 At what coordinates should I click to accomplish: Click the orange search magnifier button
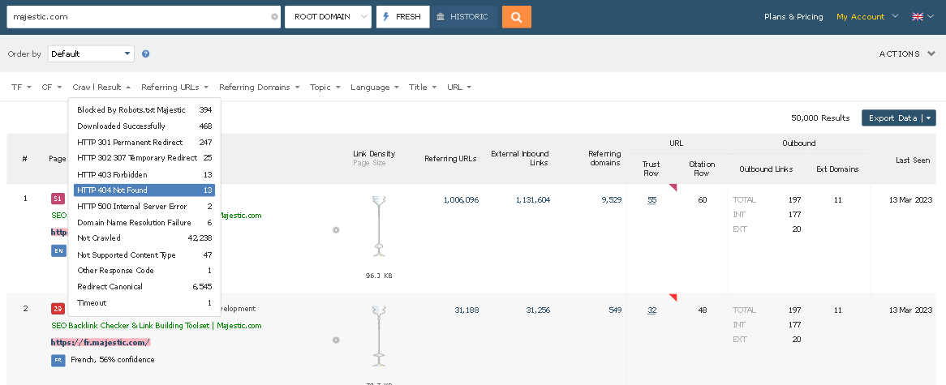coord(516,16)
